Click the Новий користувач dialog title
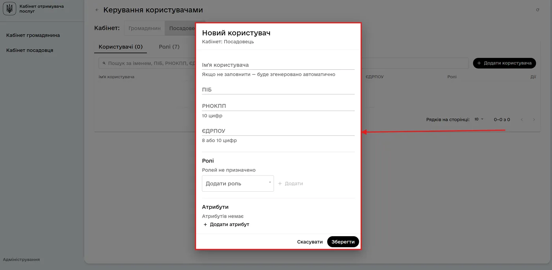 pyautogui.click(x=236, y=33)
